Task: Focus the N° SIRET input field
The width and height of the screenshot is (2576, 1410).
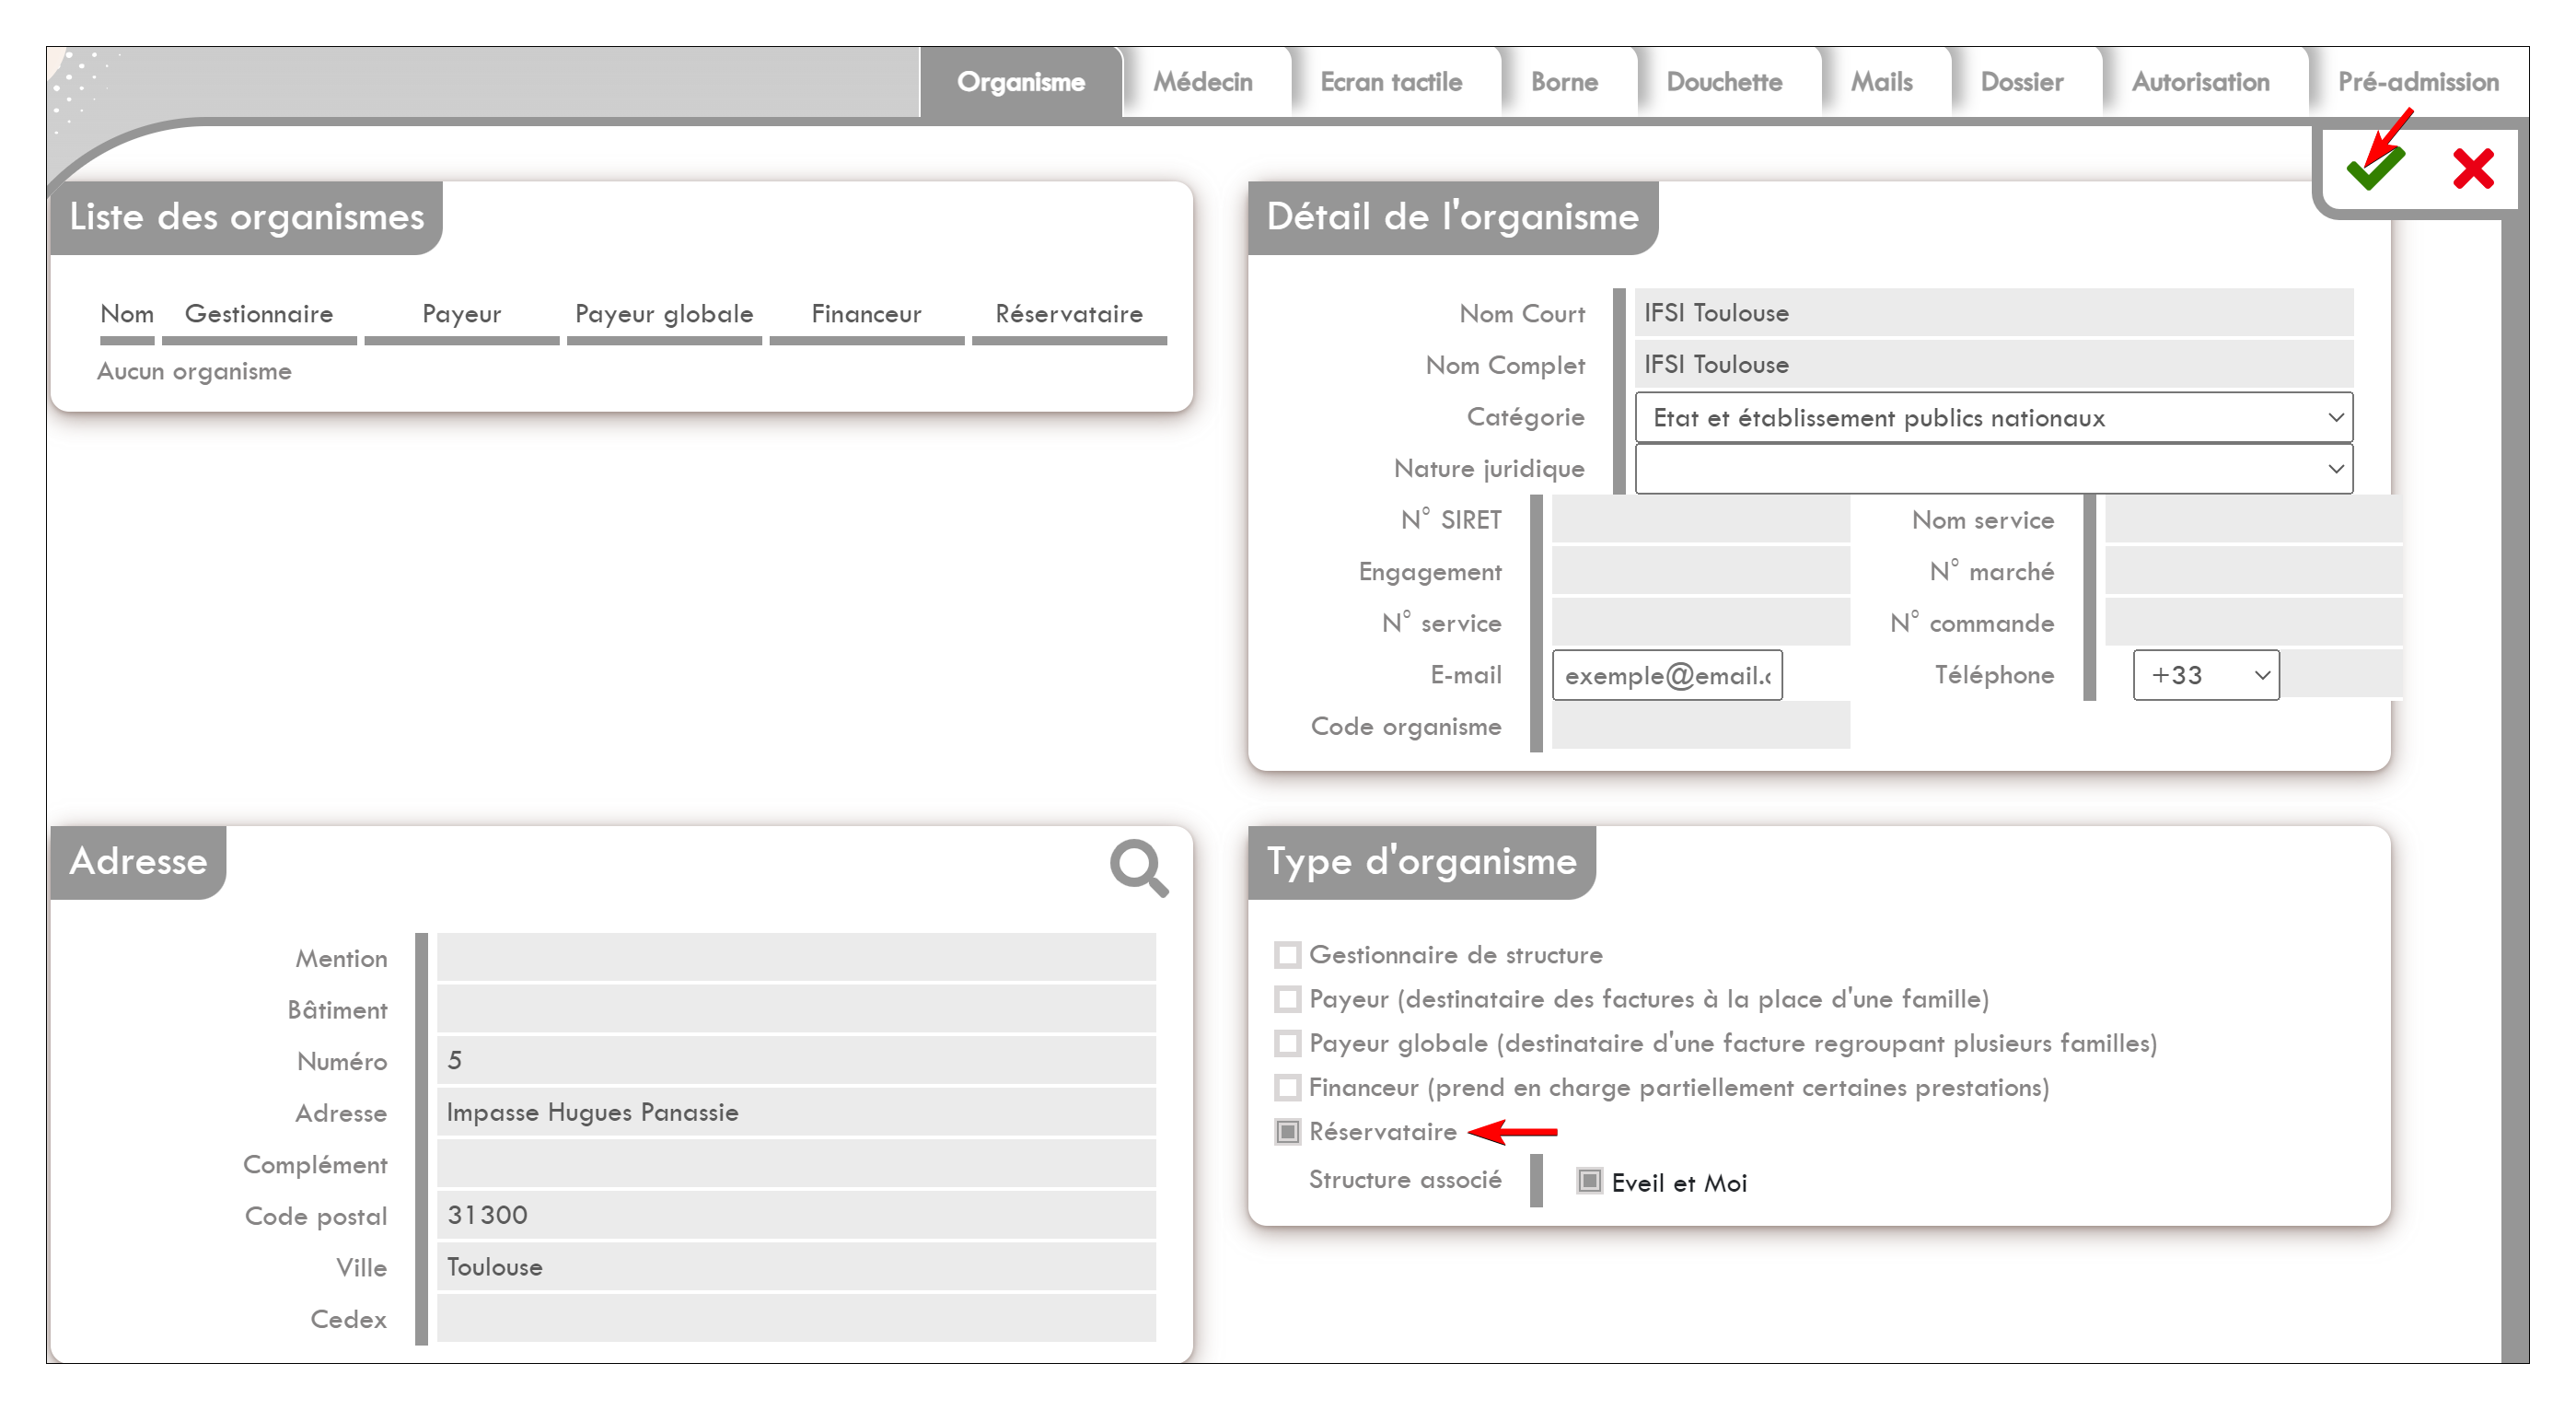Action: pyautogui.click(x=1700, y=520)
